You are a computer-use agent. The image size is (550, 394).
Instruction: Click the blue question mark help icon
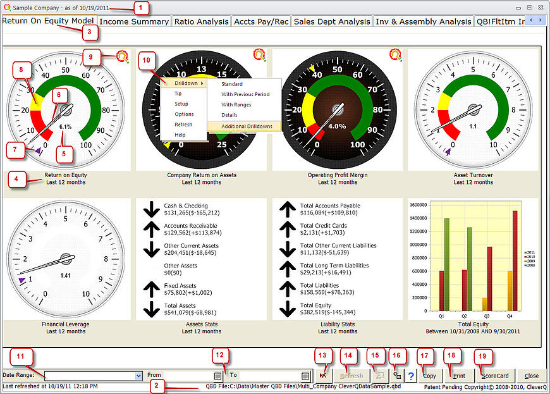(411, 376)
